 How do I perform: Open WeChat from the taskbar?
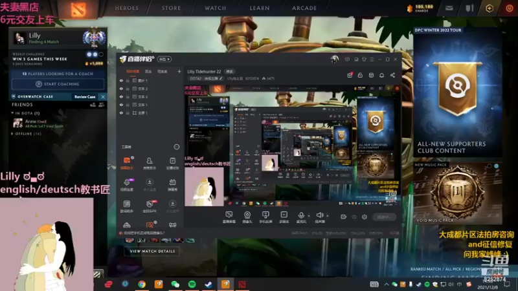(x=175, y=284)
